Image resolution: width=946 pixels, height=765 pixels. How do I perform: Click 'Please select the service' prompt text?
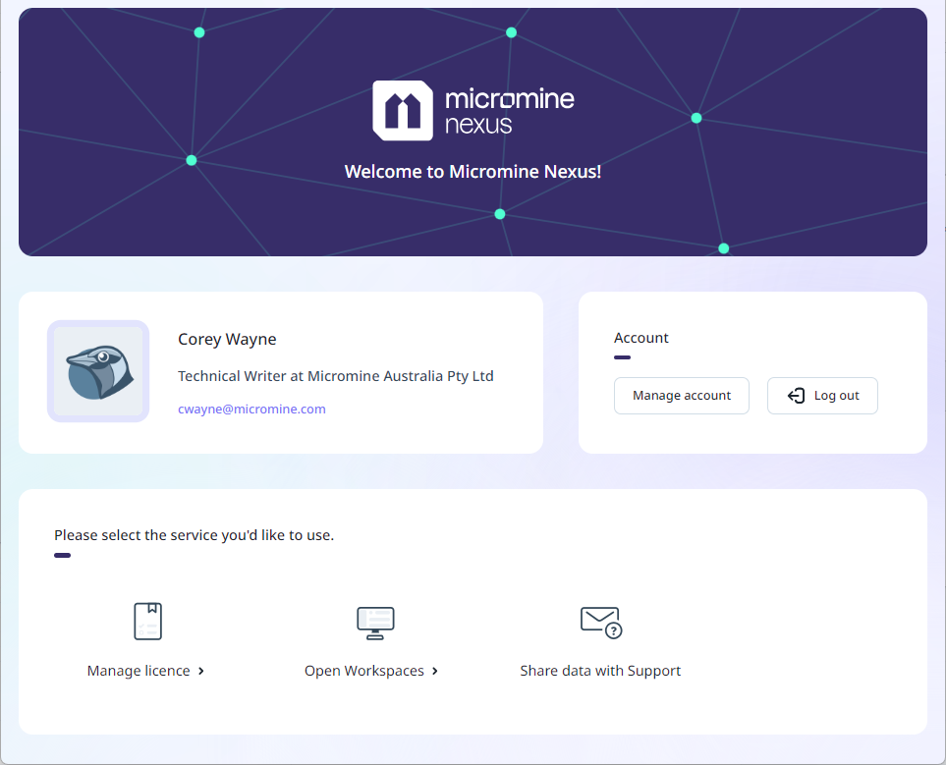point(195,535)
